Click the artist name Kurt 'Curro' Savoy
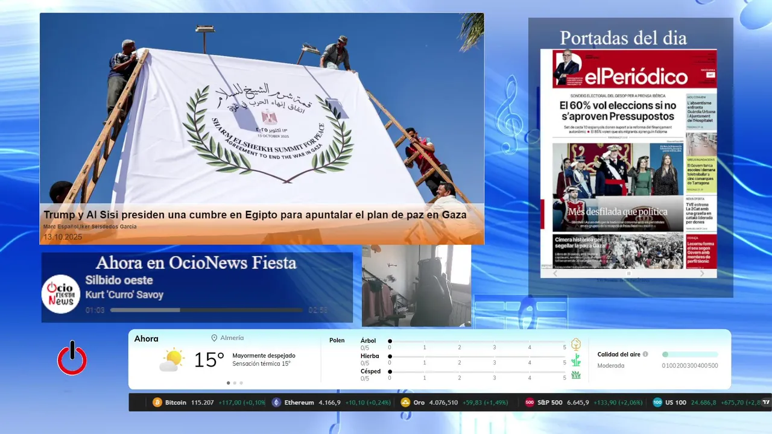This screenshot has width=772, height=434. [124, 295]
